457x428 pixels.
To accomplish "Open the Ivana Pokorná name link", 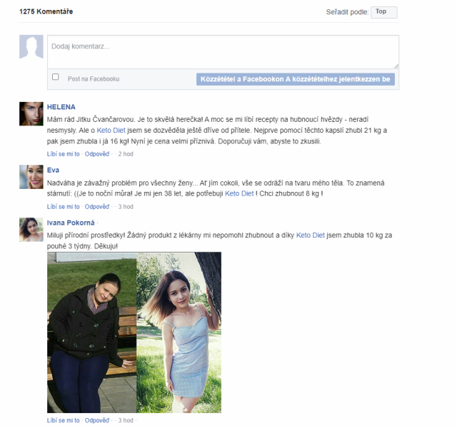I will tap(71, 223).
